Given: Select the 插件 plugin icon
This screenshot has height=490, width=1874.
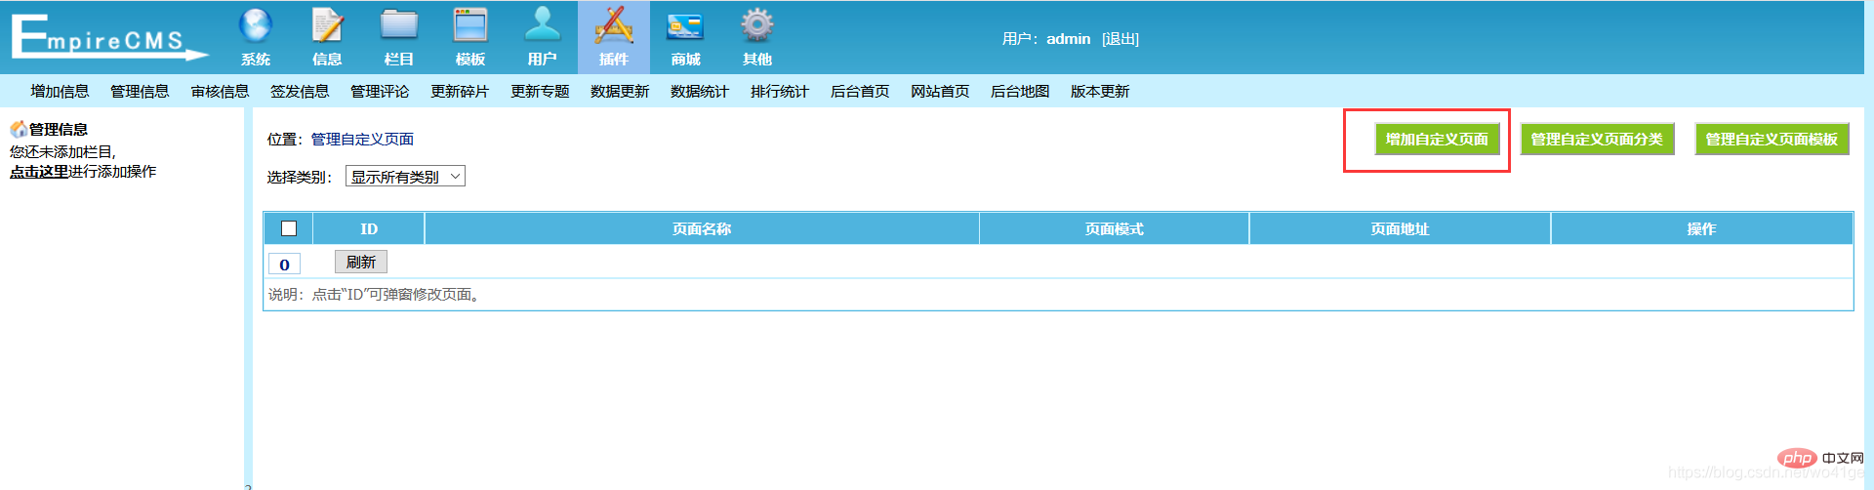Looking at the screenshot, I should click(614, 26).
